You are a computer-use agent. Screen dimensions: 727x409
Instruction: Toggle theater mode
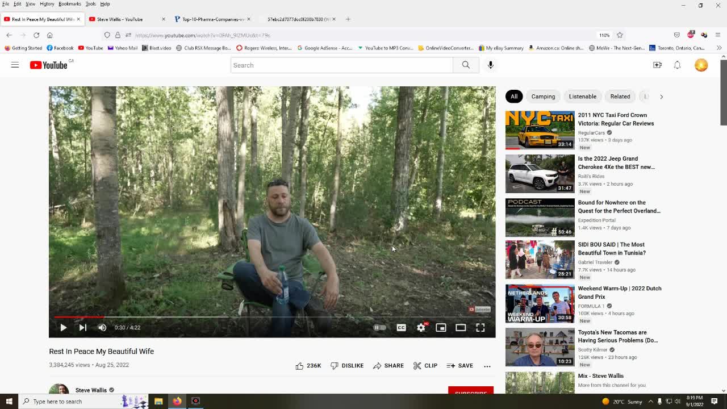coord(461,328)
